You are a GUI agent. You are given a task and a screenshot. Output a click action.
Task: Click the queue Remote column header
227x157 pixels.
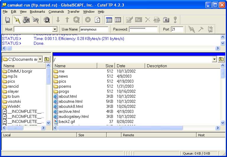(x=159, y=135)
